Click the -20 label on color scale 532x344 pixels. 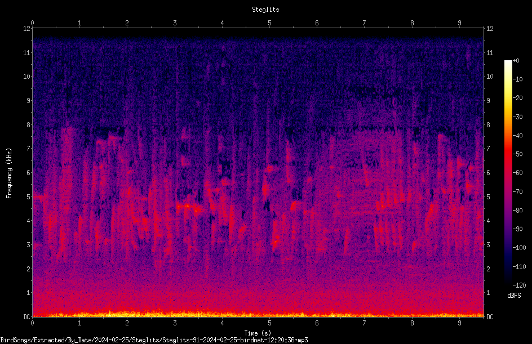tap(518, 97)
